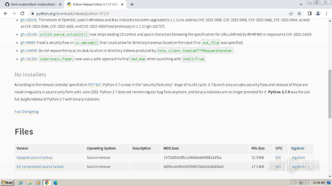Share this page icon in address bar
332x186 pixels.
click(291, 13)
